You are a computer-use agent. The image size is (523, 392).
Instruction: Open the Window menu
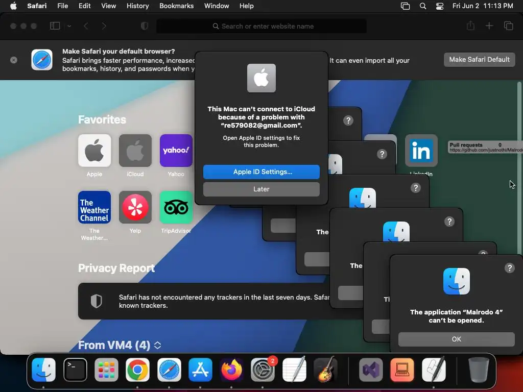click(217, 6)
